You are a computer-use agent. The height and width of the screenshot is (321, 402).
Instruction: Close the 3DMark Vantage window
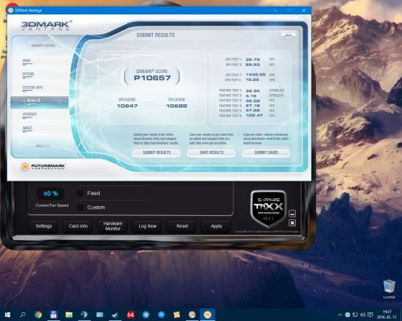point(304,10)
